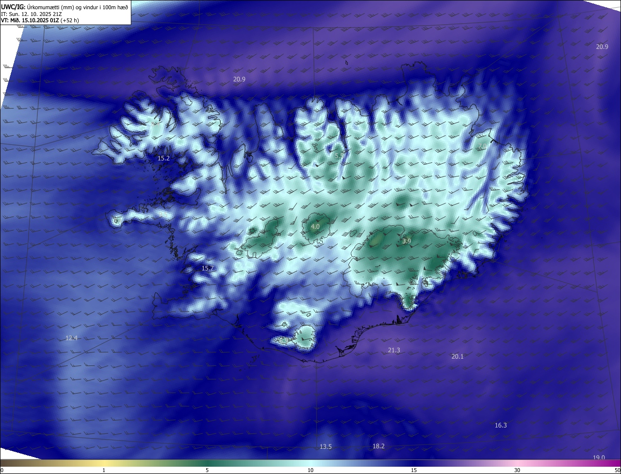Click the 3.9 value on Vatnajökull glacier
The height and width of the screenshot is (474, 621).
pyautogui.click(x=407, y=241)
